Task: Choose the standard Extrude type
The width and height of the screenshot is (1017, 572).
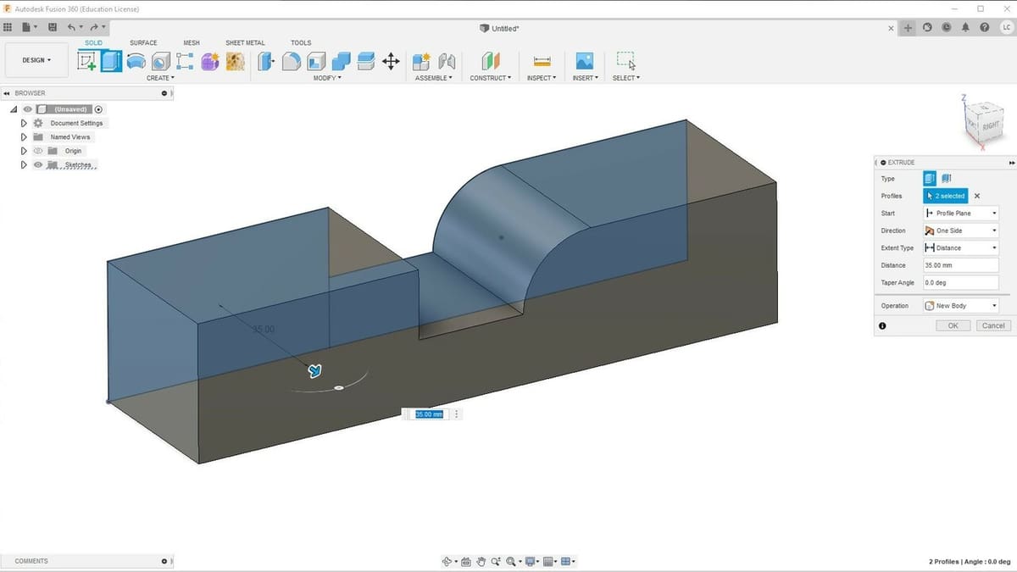Action: pyautogui.click(x=930, y=178)
